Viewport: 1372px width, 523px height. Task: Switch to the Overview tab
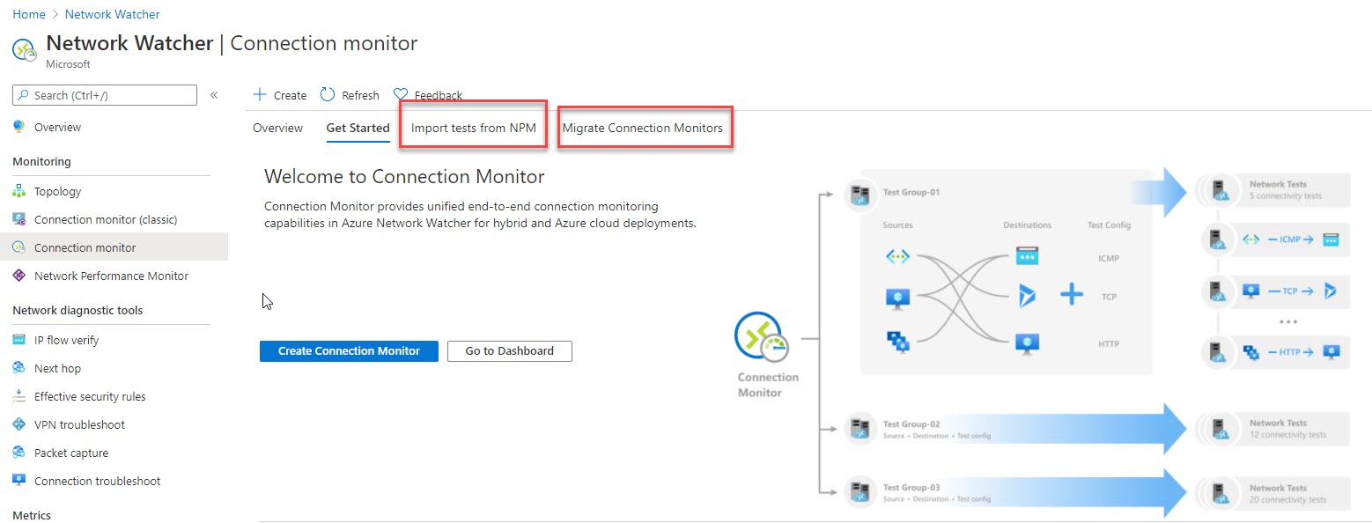[277, 128]
